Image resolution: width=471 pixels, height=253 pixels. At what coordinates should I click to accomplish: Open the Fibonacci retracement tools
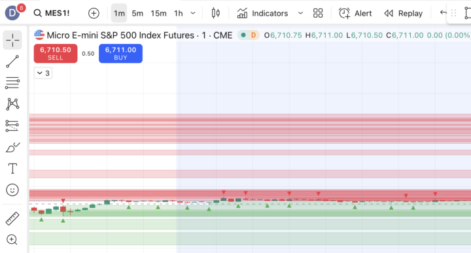(x=12, y=83)
